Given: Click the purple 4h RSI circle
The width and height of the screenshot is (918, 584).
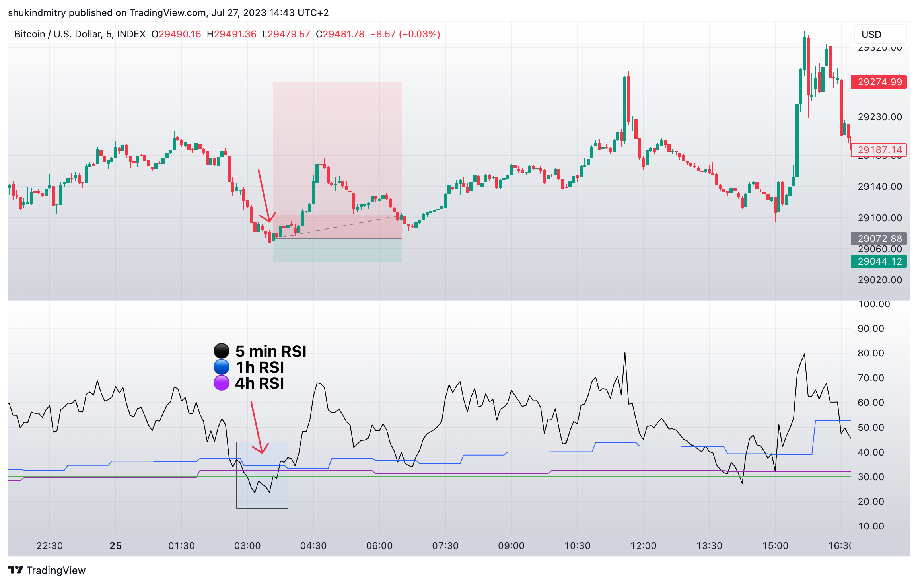Looking at the screenshot, I should click(222, 383).
